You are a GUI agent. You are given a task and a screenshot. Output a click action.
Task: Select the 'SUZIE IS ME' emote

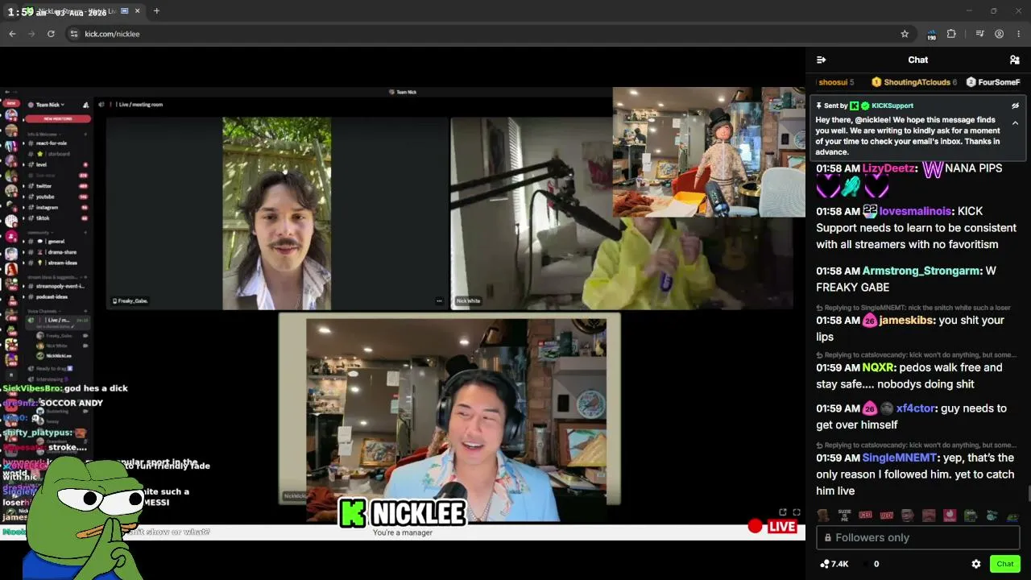click(x=844, y=516)
